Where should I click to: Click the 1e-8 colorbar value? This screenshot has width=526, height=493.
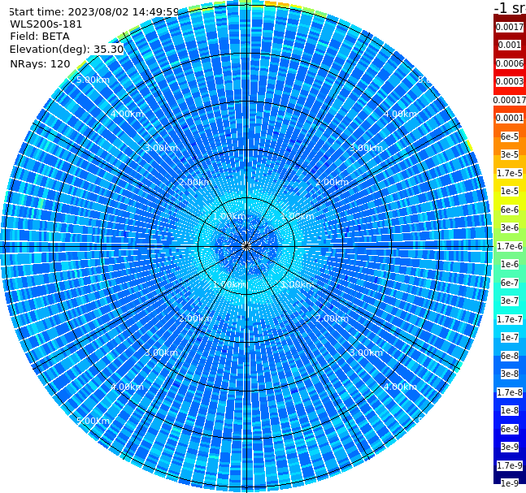click(x=510, y=410)
